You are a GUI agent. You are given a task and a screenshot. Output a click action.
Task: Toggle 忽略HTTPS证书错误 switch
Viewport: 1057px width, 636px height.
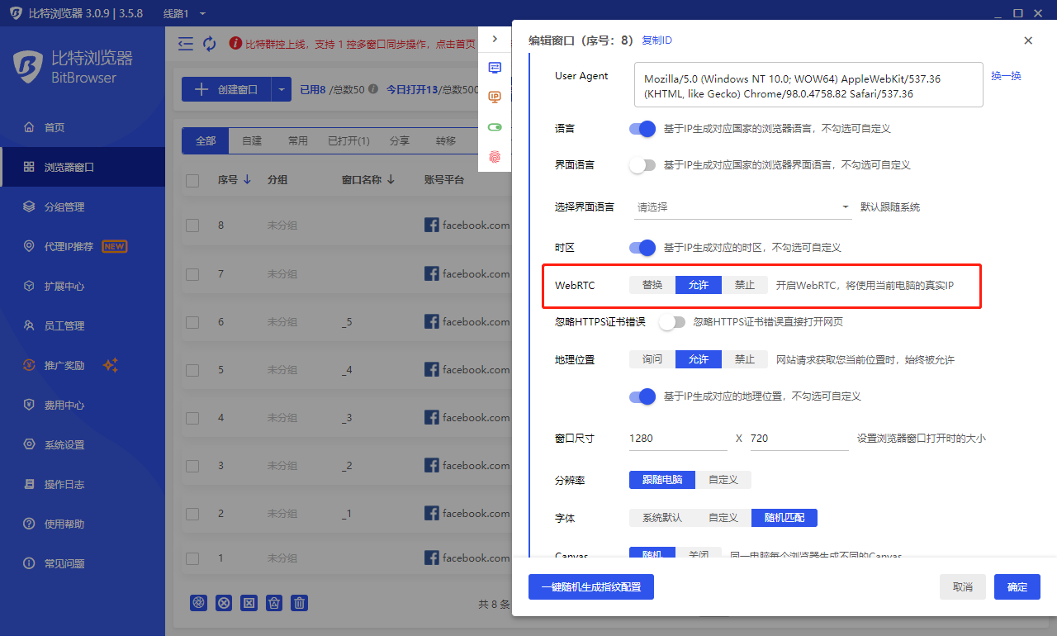tap(672, 322)
